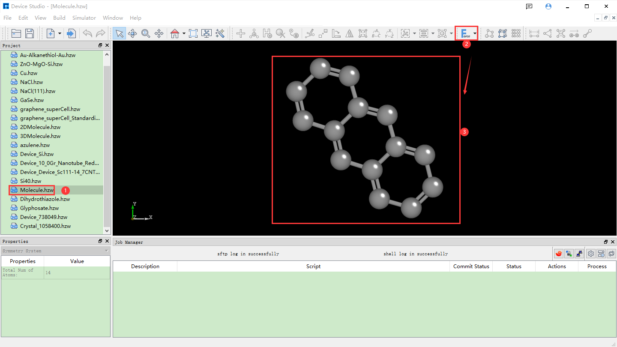Click the Project panel scrollbar down arrow
This screenshot has height=347, width=617.
click(x=106, y=231)
